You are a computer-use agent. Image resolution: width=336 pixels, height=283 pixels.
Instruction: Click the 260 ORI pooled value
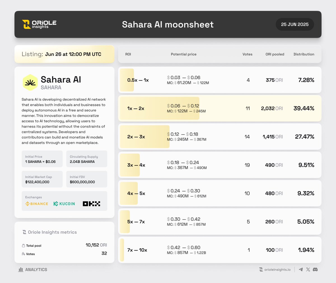point(274,222)
